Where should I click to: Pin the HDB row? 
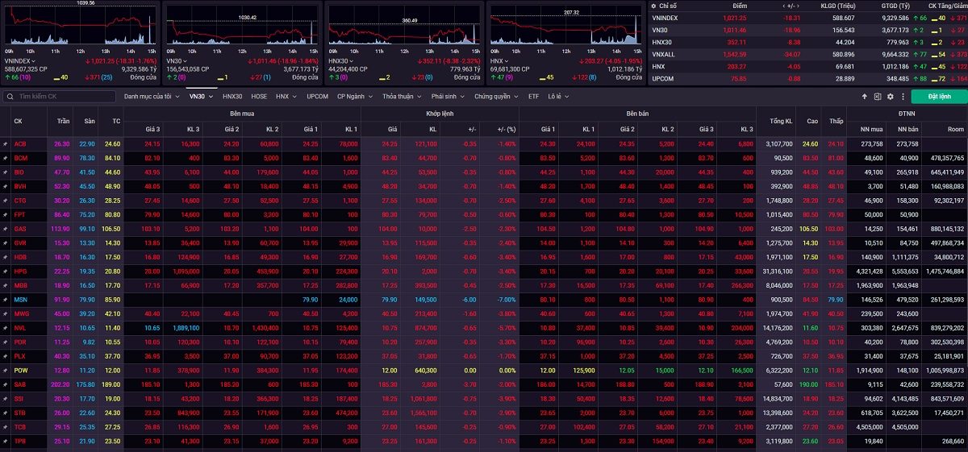5,257
